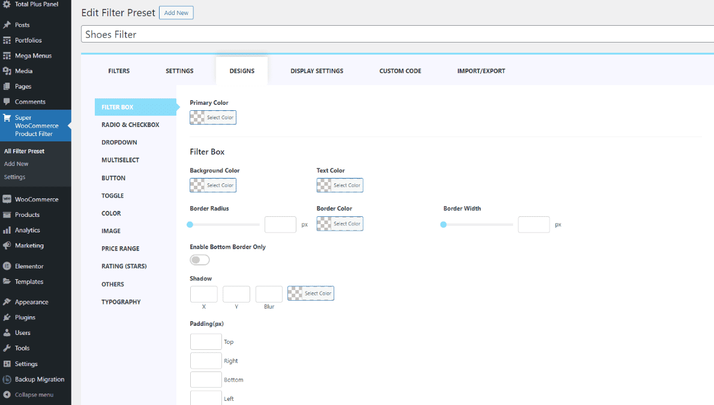Click the Border Radius slider handle
714x405 pixels.
click(x=190, y=225)
